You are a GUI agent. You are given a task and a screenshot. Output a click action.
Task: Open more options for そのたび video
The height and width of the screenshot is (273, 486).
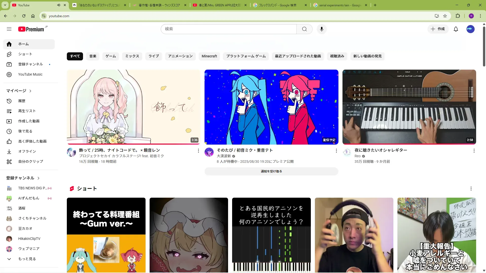coord(336,151)
